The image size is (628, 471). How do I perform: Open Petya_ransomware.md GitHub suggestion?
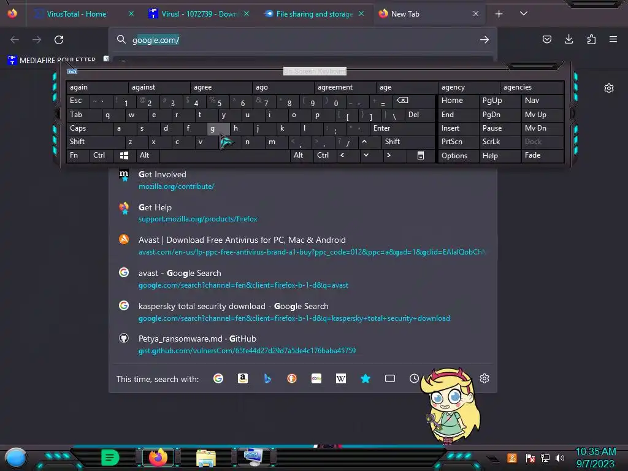(303, 345)
